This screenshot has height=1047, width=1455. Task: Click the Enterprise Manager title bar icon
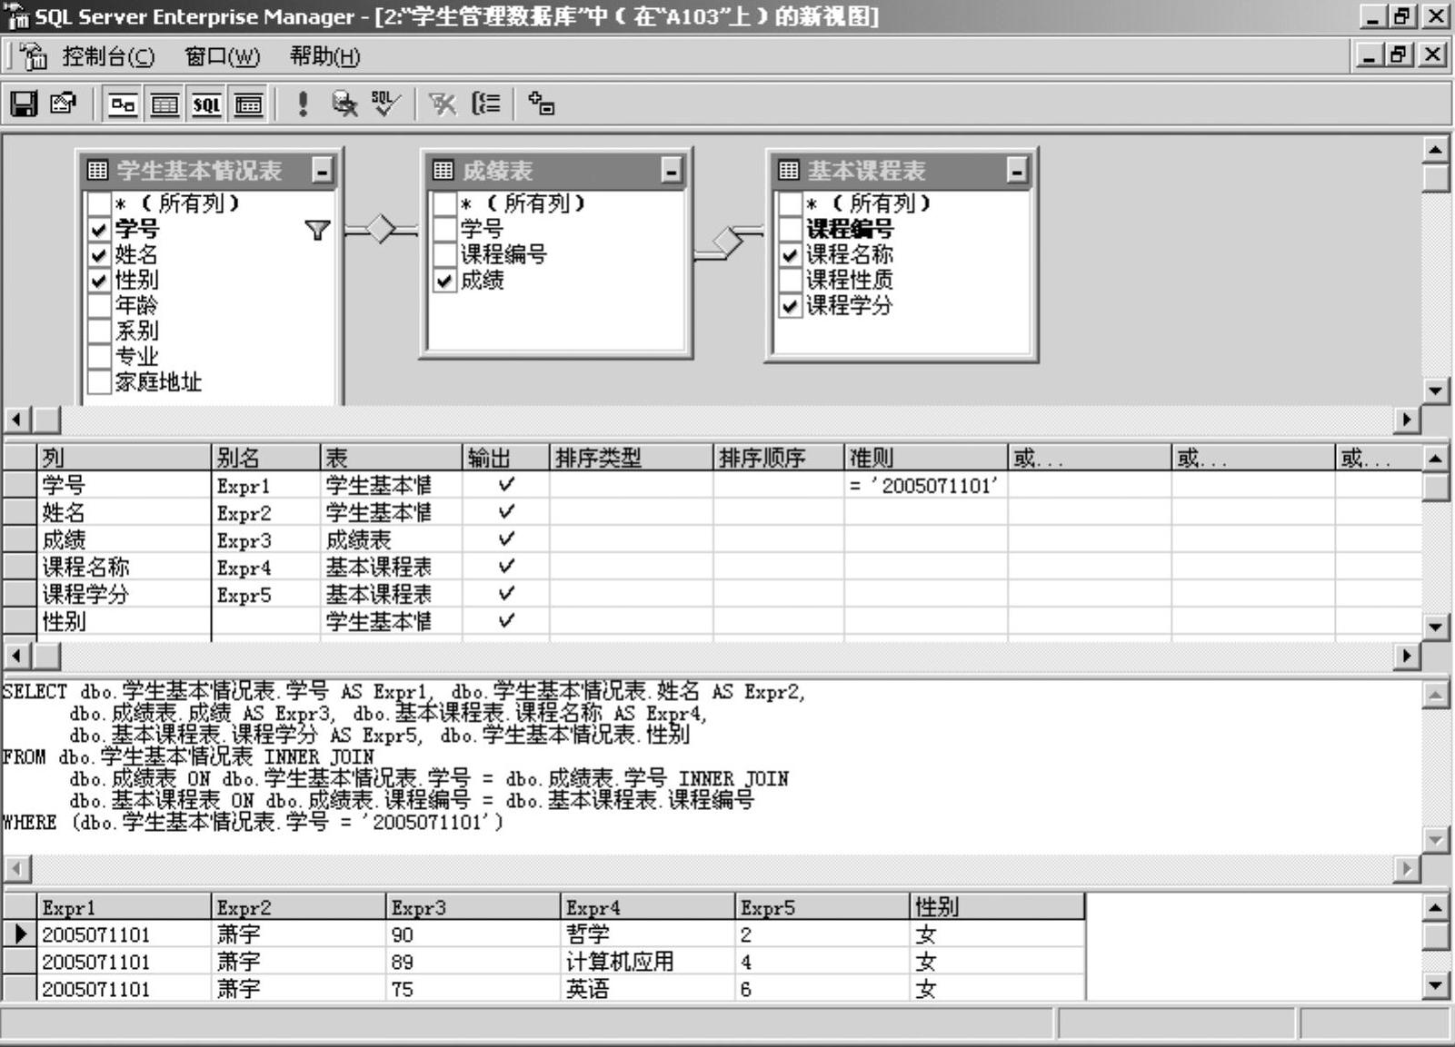tap(18, 16)
